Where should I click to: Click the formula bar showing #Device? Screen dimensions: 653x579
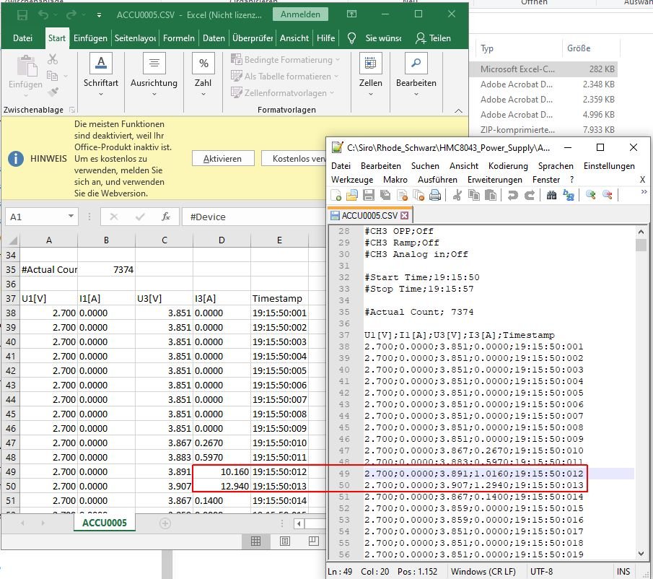(253, 217)
